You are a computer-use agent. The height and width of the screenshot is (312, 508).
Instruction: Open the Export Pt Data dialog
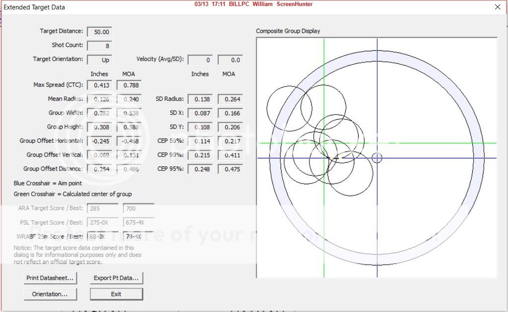(116, 278)
